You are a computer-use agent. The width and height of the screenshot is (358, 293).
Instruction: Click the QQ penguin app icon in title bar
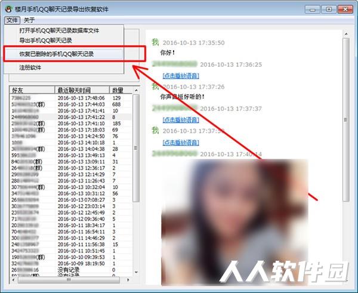[9, 9]
